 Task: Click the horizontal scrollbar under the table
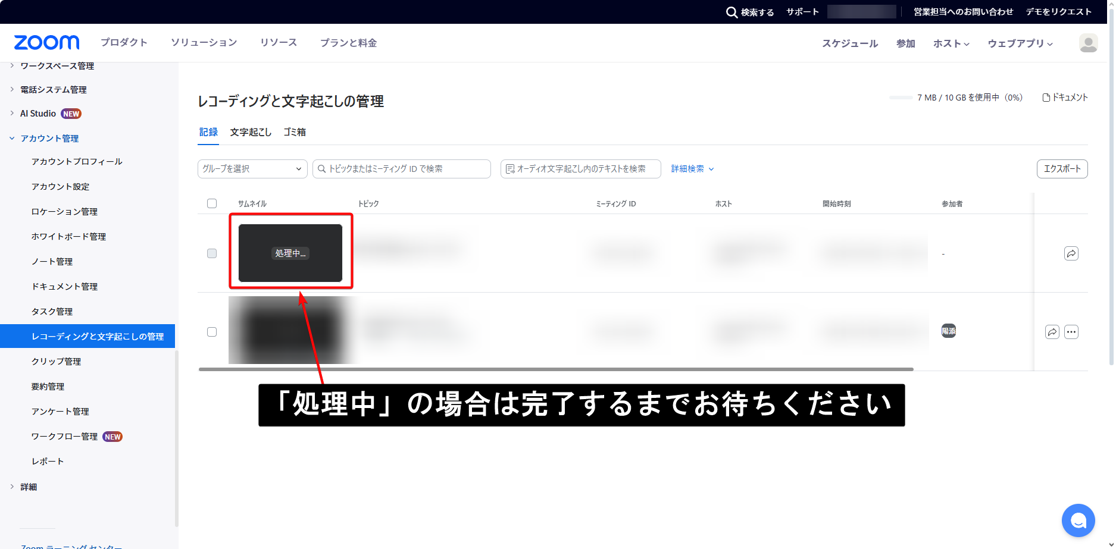(555, 369)
